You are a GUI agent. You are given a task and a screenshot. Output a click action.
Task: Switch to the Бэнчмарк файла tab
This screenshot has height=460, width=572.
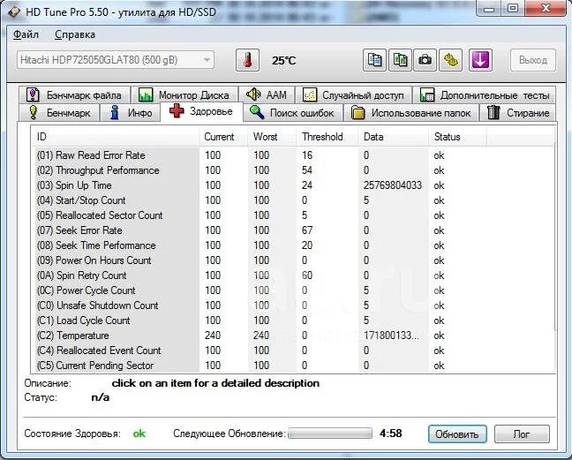pos(74,94)
